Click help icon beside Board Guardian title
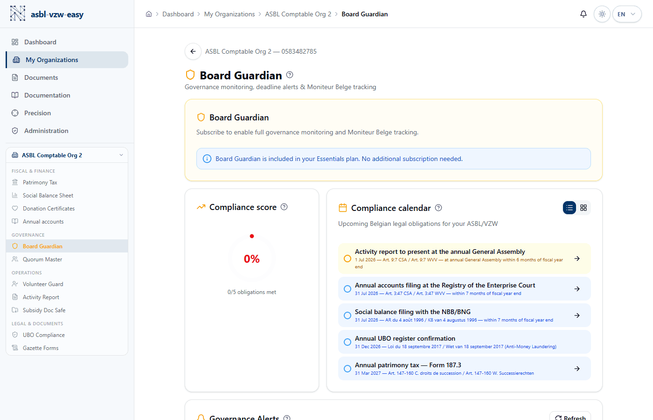Screen dimensions: 653x420 point(290,75)
